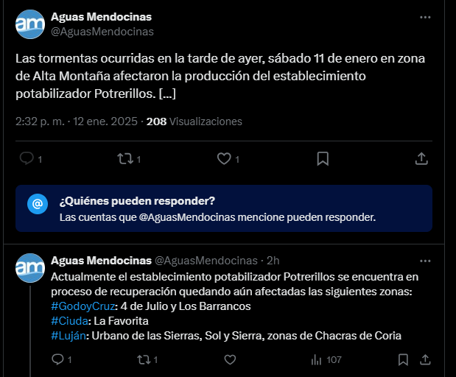Open more options for the main tweet
This screenshot has height=377, width=456.
(x=425, y=17)
